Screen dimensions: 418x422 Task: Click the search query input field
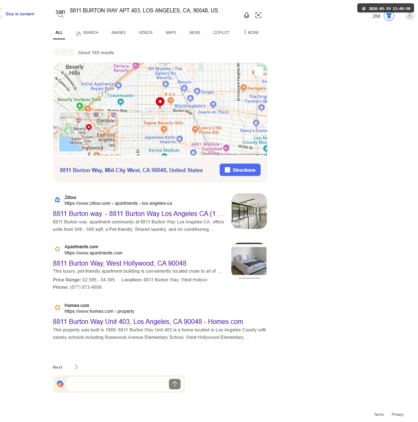[x=153, y=11]
